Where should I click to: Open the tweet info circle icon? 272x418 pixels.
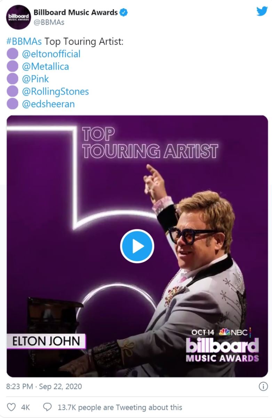263,386
